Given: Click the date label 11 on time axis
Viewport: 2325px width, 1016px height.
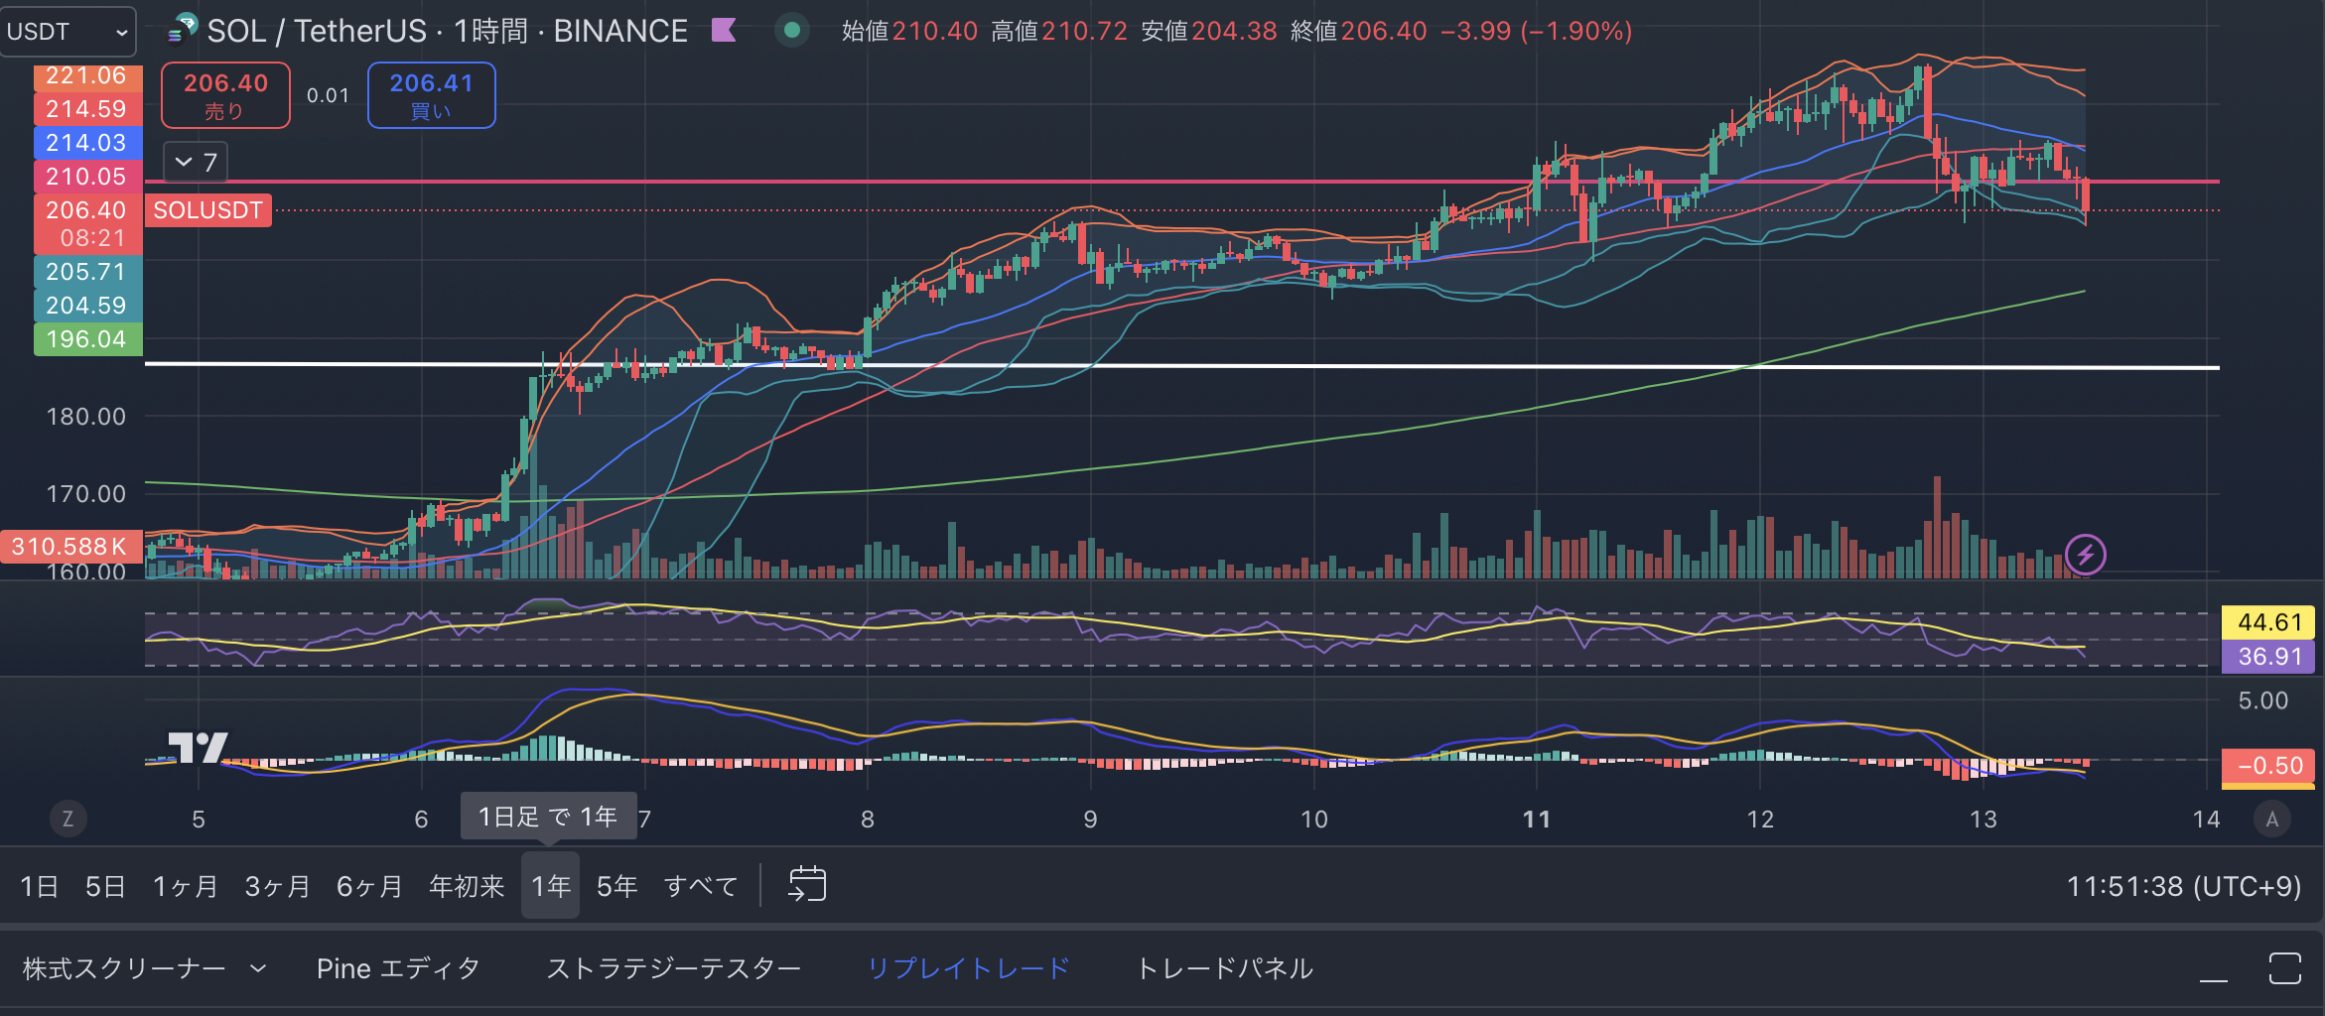Looking at the screenshot, I should 1537,819.
